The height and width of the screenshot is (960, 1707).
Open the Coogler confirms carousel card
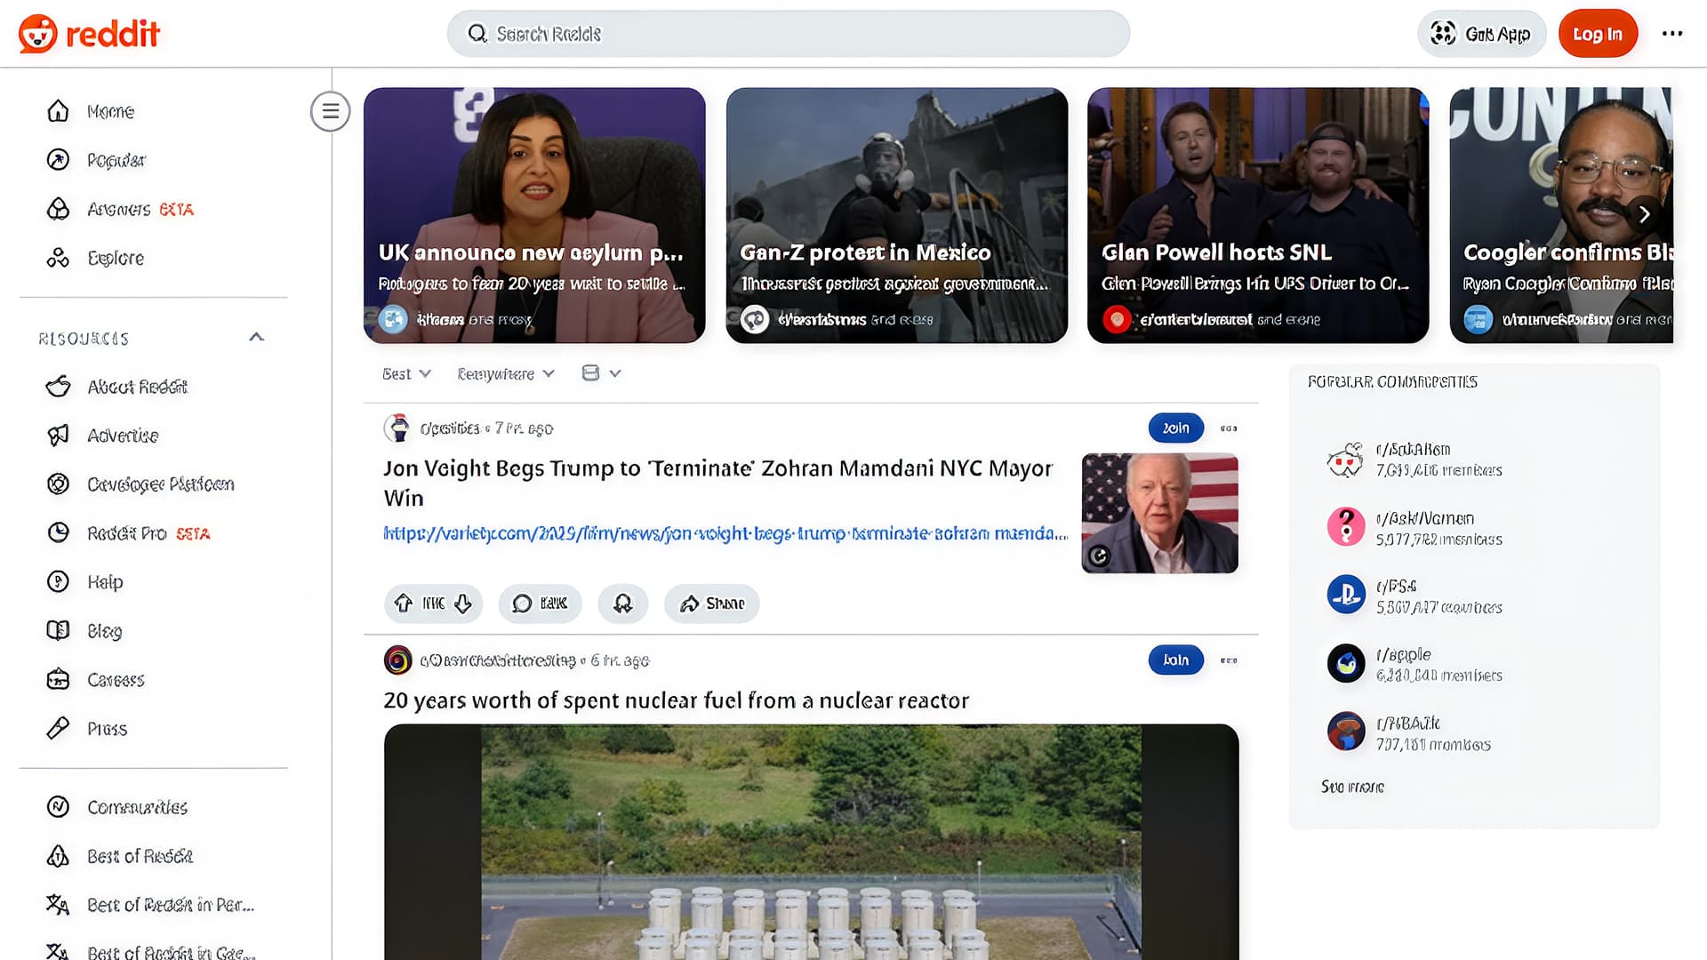tap(1561, 215)
